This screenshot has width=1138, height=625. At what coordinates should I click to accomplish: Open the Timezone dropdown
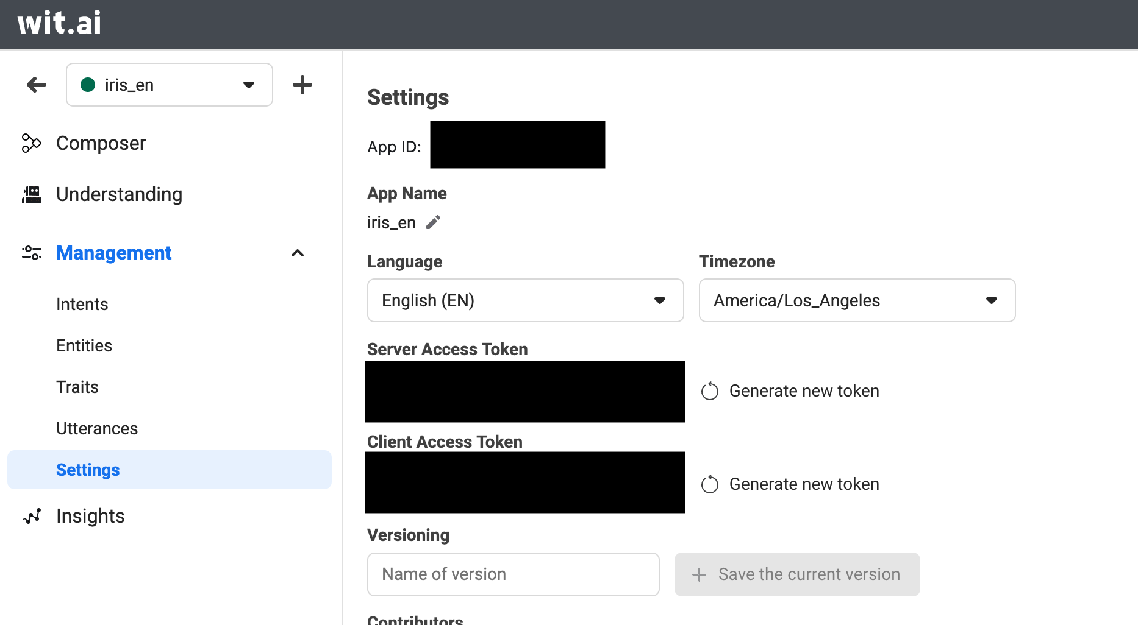pyautogui.click(x=857, y=300)
